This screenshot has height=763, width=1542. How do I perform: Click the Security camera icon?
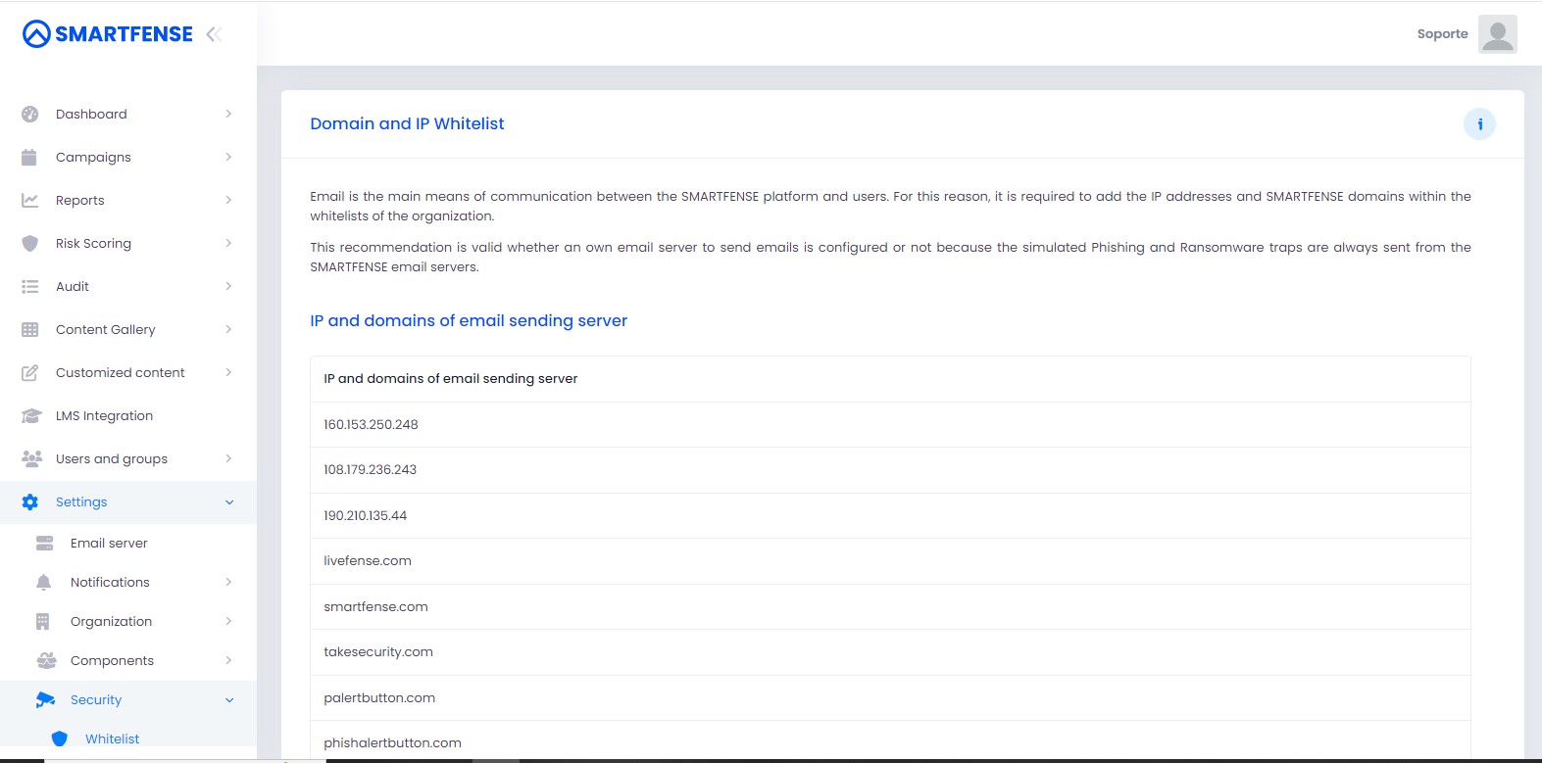tap(45, 699)
